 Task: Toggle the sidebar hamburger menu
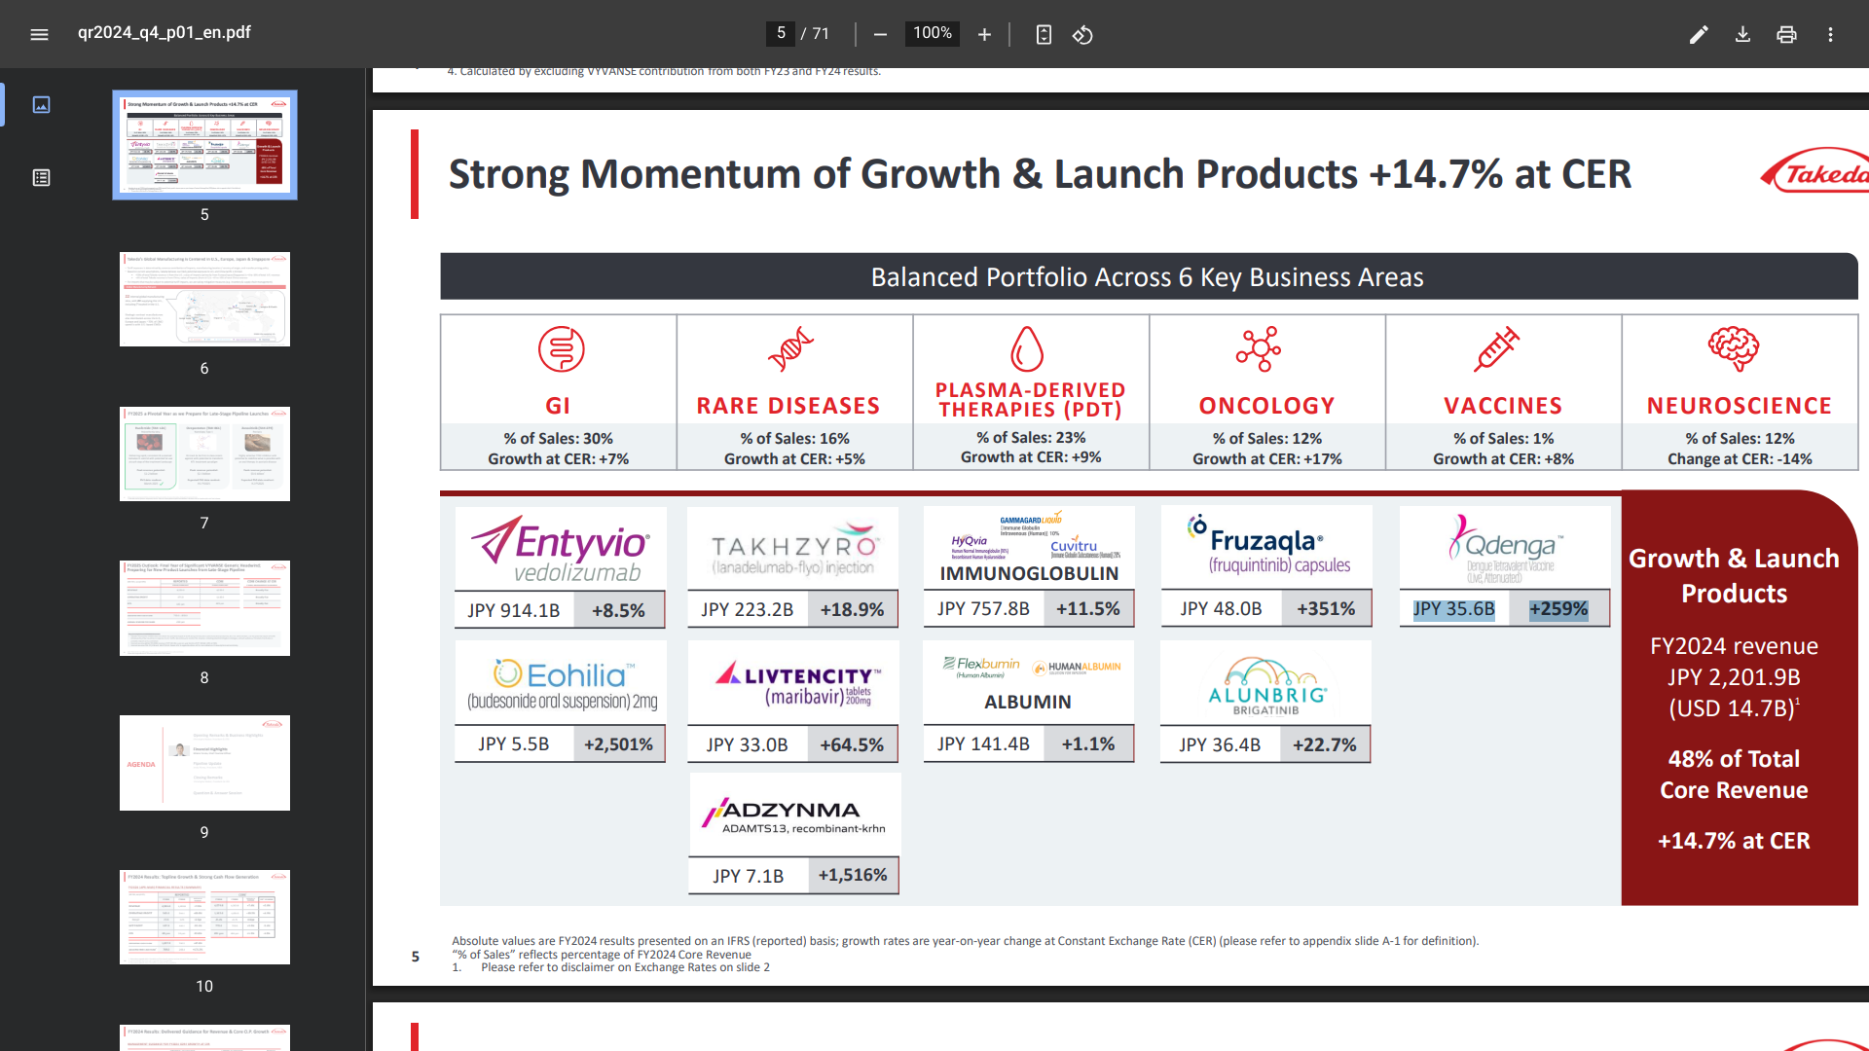coord(39,34)
